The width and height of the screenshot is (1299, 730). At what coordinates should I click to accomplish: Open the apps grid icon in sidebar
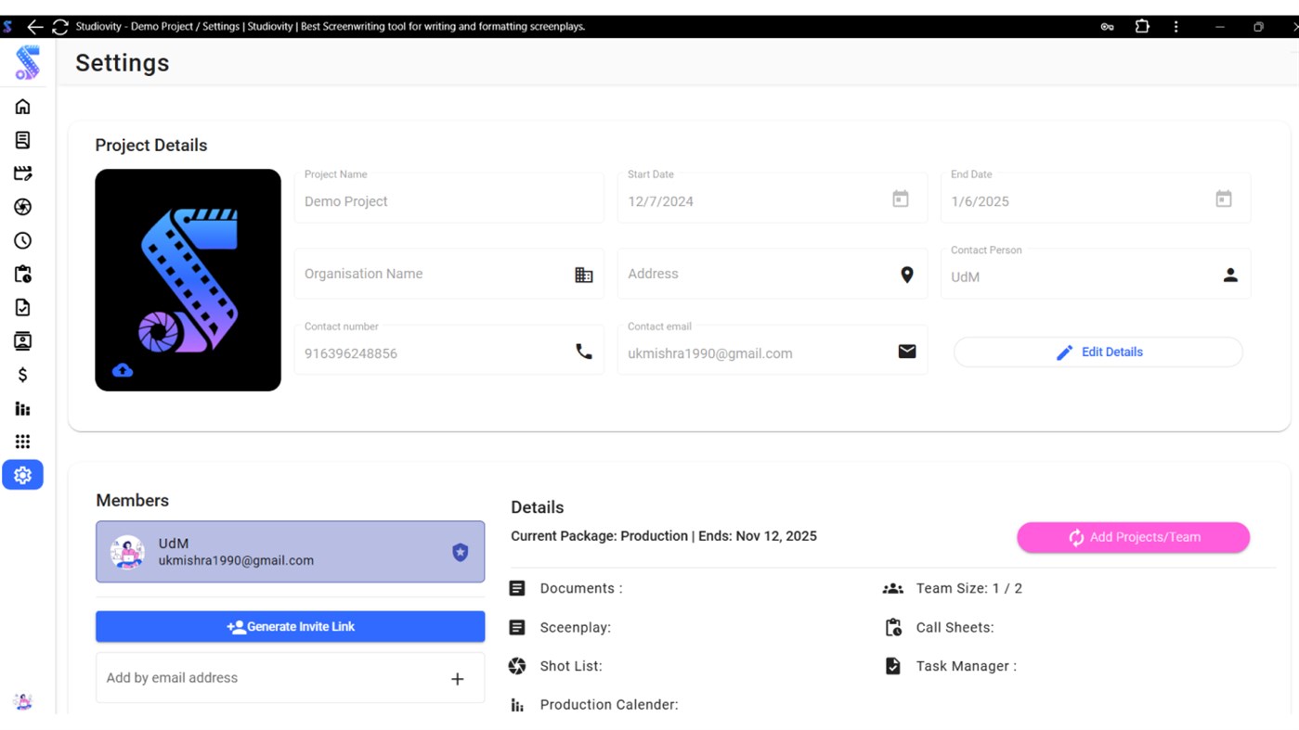(23, 441)
